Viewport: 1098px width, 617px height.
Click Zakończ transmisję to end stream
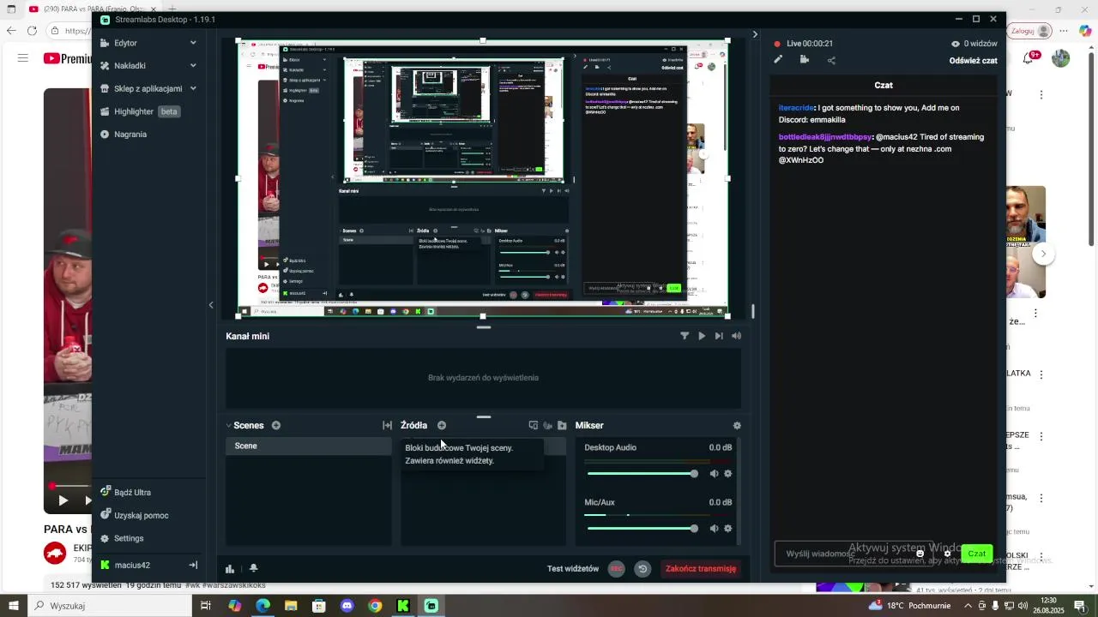701,569
